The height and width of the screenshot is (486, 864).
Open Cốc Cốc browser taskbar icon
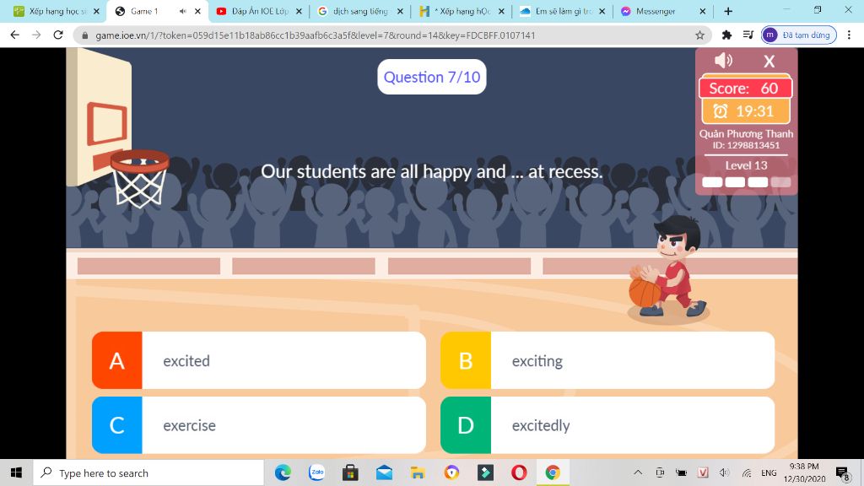pyautogui.click(x=451, y=472)
